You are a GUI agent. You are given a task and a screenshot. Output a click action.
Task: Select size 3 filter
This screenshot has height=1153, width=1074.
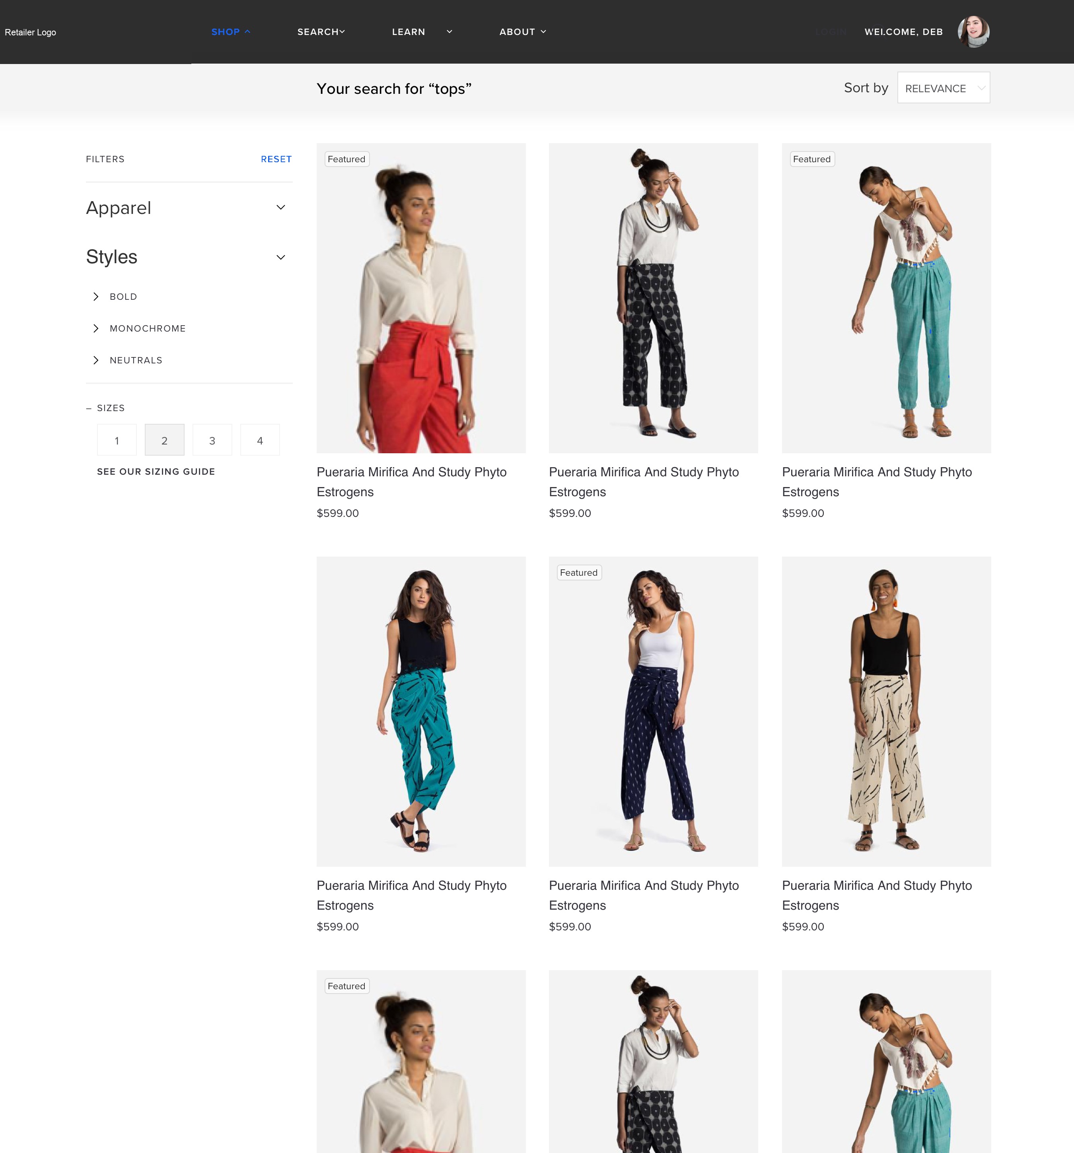click(x=212, y=440)
